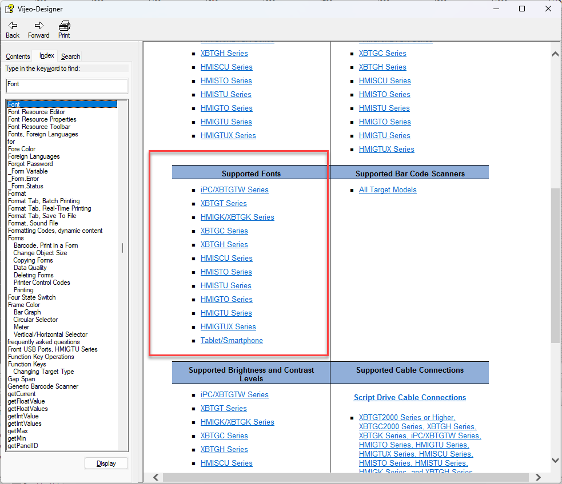Open XBTGT Series under Brightness and Contrast Levels
562x484 pixels.
[x=224, y=409]
